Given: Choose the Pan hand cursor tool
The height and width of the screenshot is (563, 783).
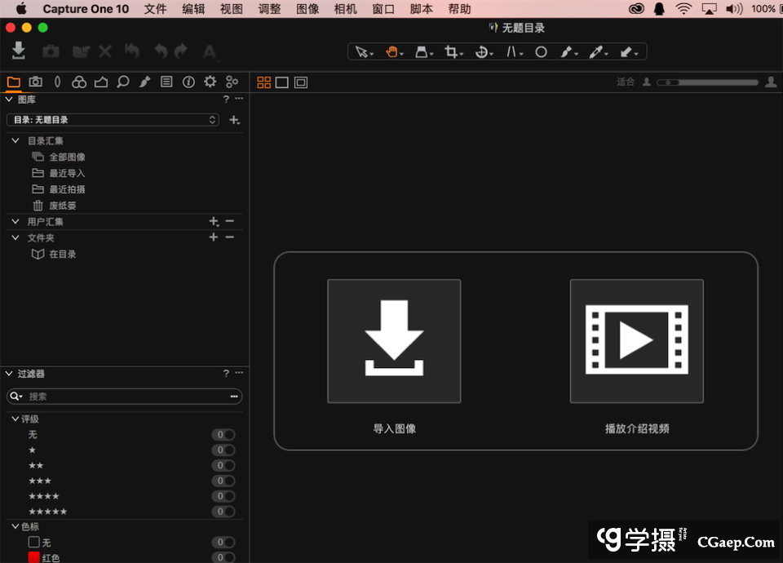Looking at the screenshot, I should pos(392,51).
